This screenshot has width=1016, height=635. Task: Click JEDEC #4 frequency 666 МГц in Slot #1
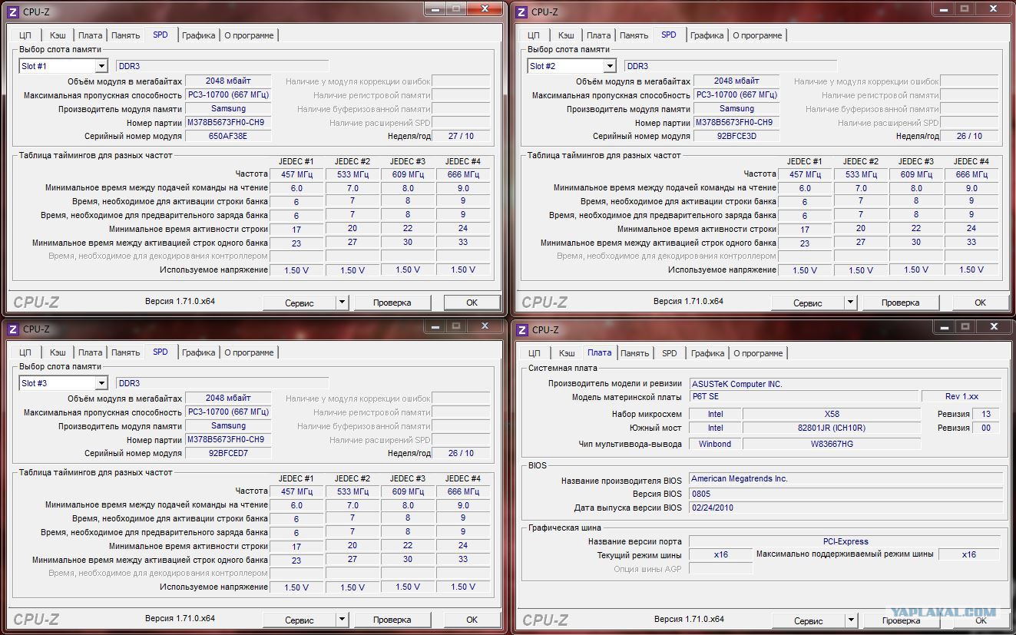463,174
